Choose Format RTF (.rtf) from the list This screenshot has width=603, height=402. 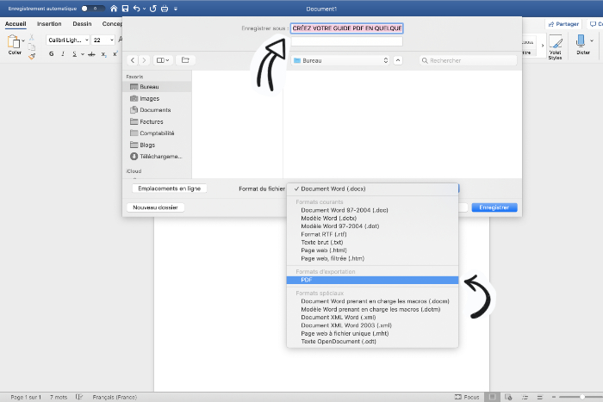tap(324, 233)
